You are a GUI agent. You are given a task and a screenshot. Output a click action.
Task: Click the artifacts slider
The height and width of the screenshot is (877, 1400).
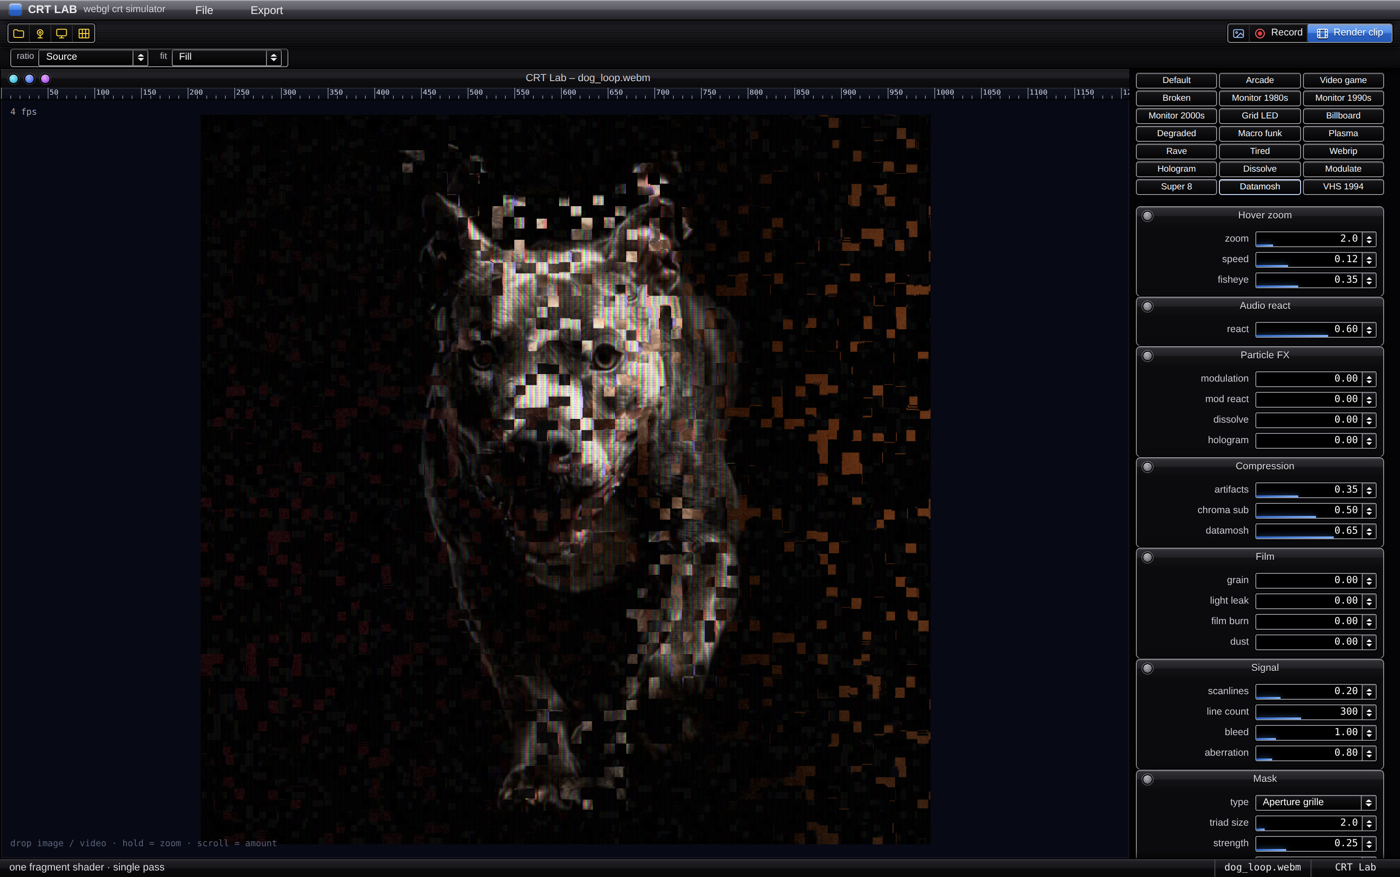1309,490
